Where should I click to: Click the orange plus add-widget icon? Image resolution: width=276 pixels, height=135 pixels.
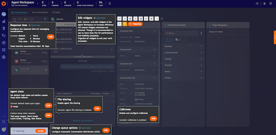(x=125, y=24)
